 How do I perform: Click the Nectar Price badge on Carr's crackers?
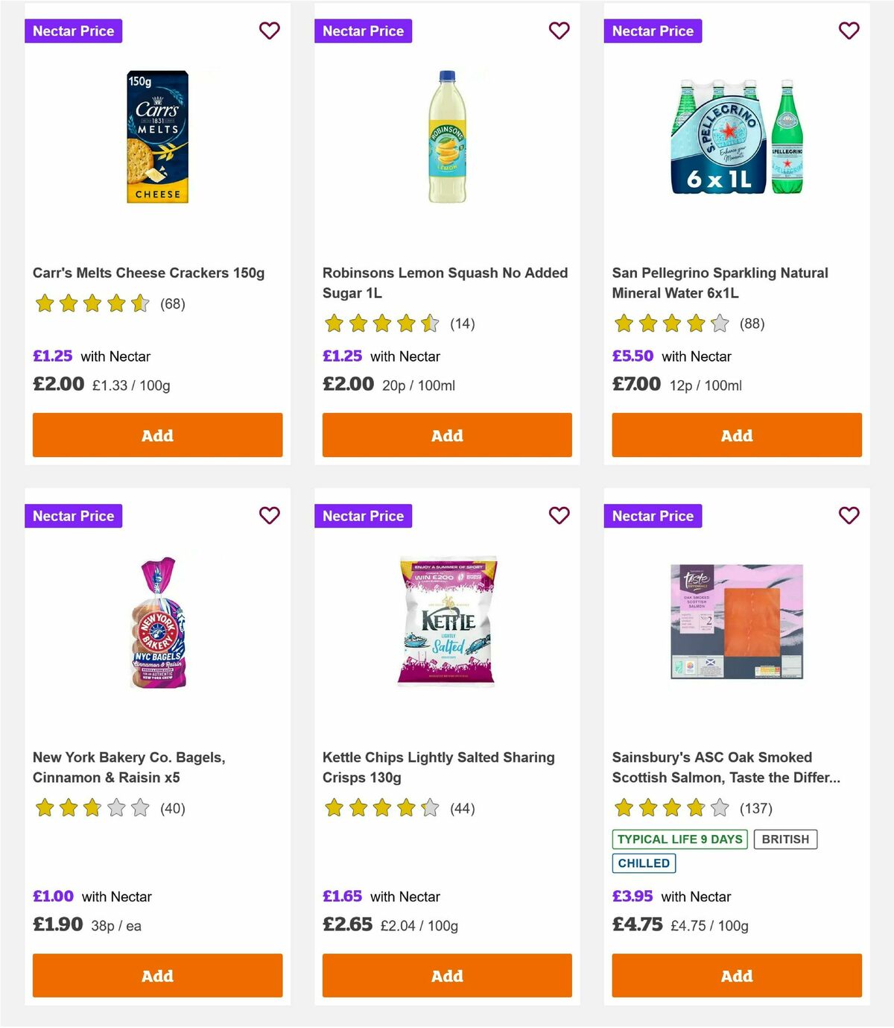click(73, 31)
